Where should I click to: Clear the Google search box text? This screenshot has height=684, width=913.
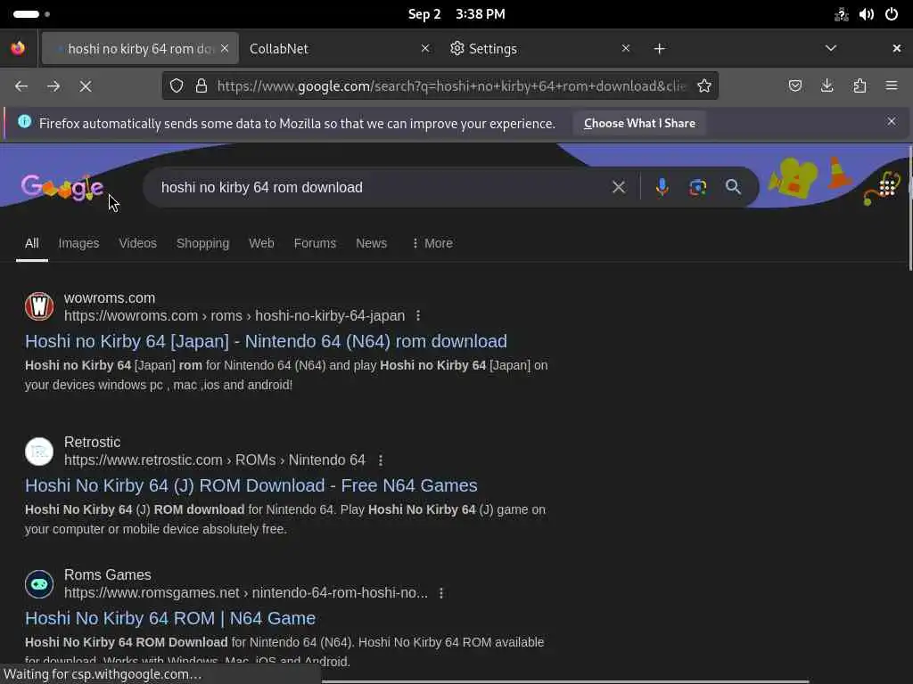point(619,187)
